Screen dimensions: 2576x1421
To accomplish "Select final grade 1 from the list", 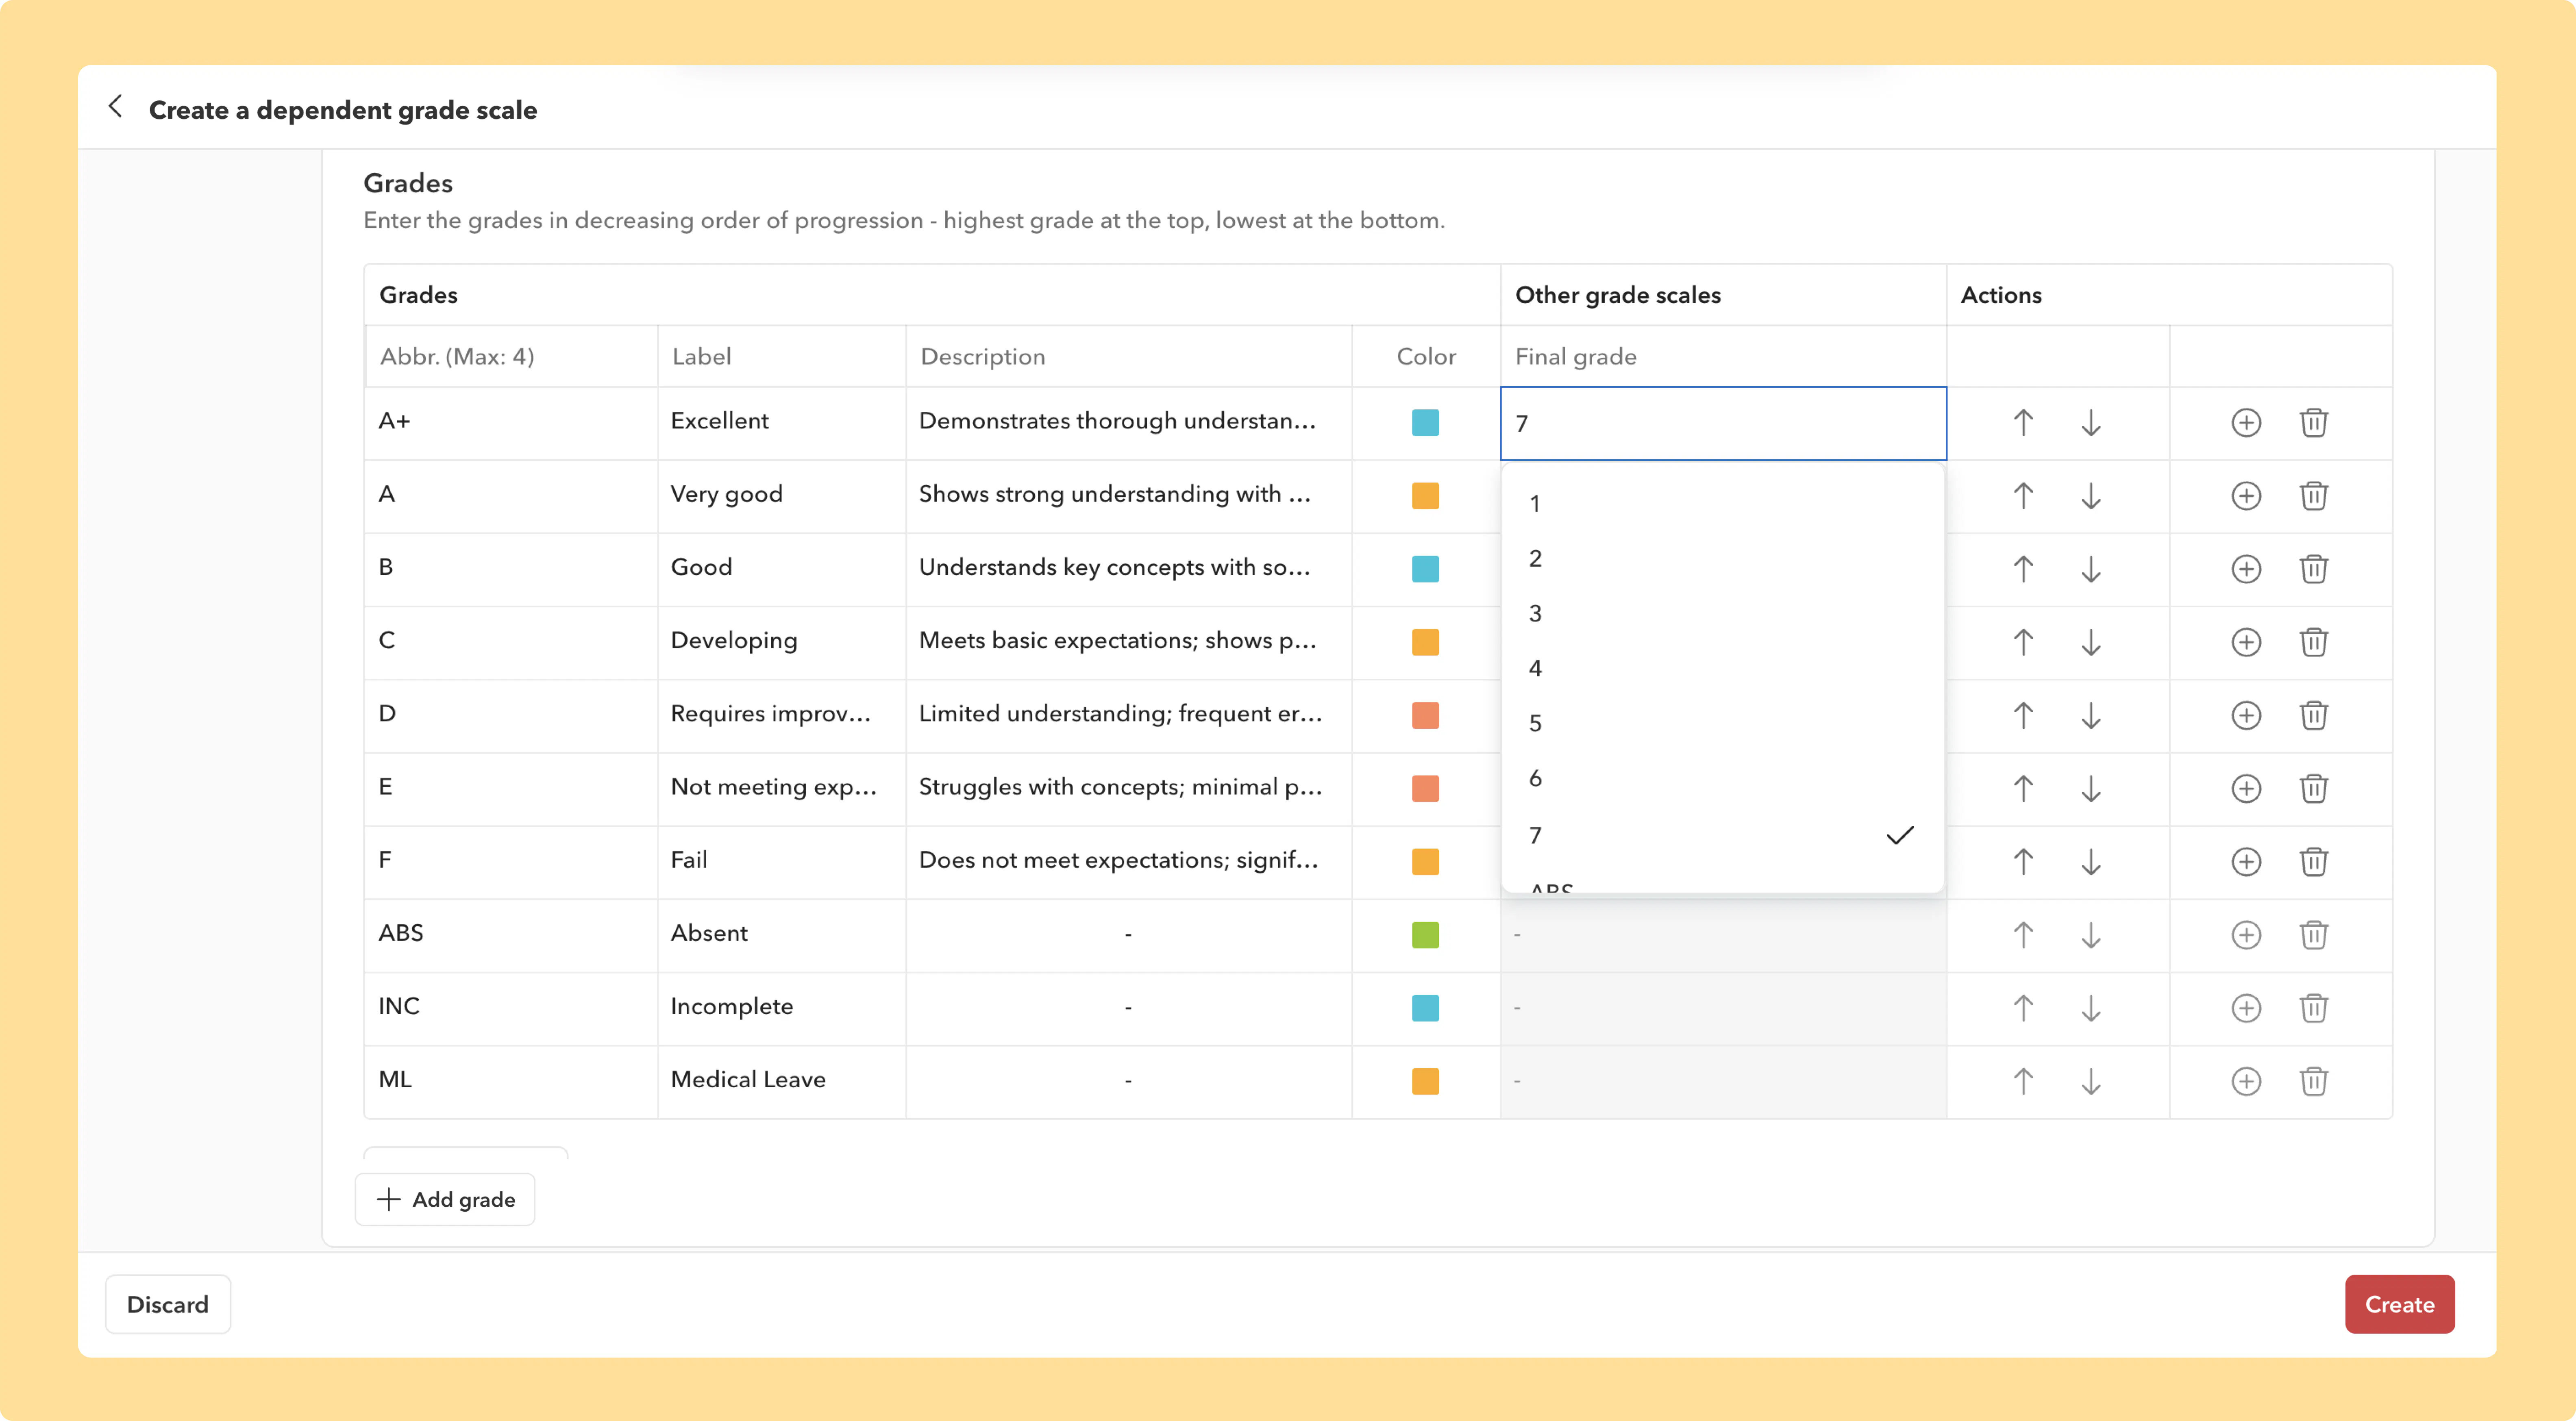I will click(1723, 503).
